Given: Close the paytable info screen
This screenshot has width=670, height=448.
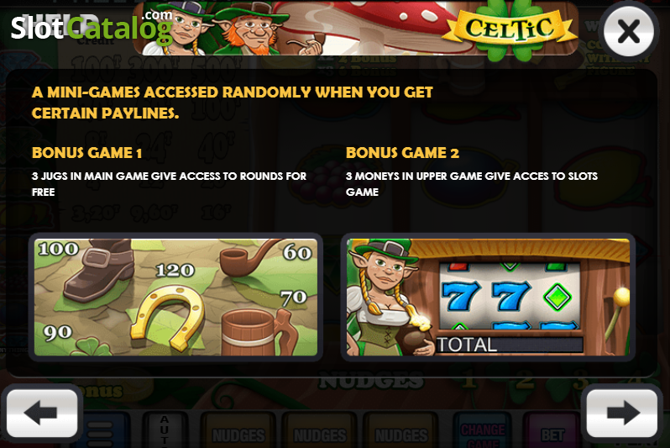Looking at the screenshot, I should 629,32.
